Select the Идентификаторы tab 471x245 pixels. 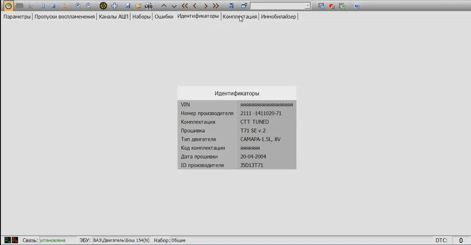[x=198, y=16]
